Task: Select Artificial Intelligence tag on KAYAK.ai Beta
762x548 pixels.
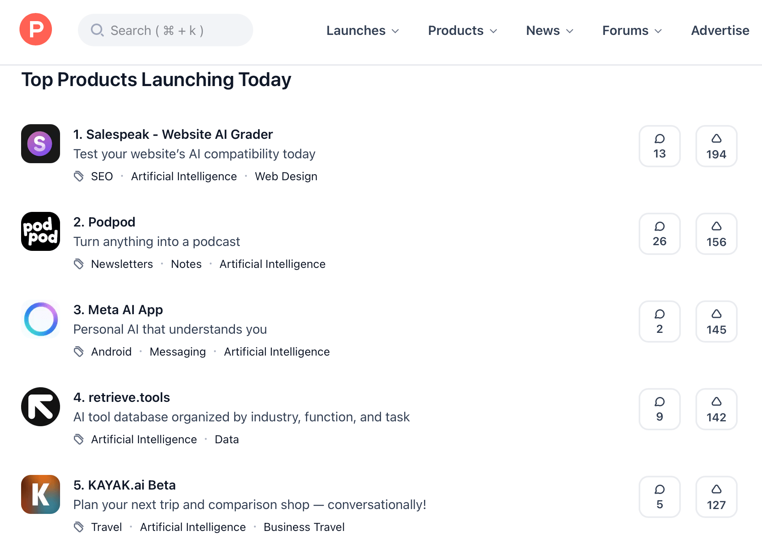Action: (193, 527)
